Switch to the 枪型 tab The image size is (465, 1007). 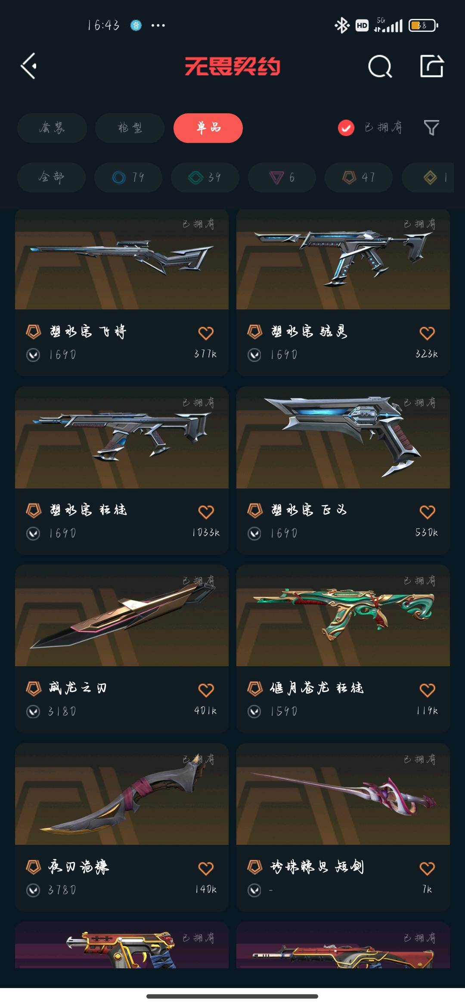pos(130,128)
